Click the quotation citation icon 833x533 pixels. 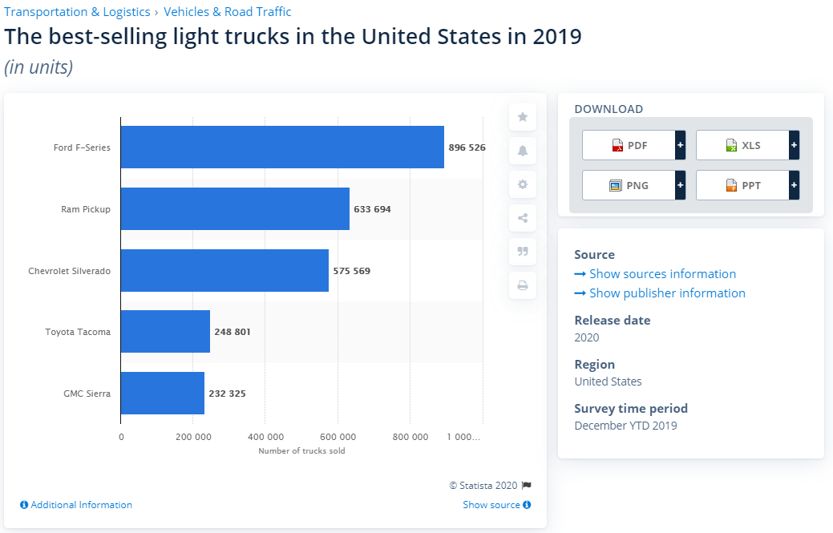[523, 251]
